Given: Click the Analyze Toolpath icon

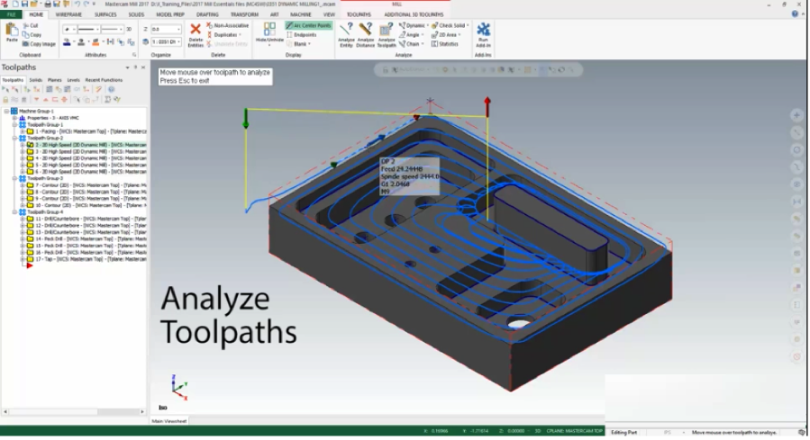Looking at the screenshot, I should coord(386,30).
